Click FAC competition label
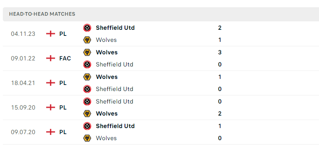The width and height of the screenshot is (319, 147). coord(65,58)
